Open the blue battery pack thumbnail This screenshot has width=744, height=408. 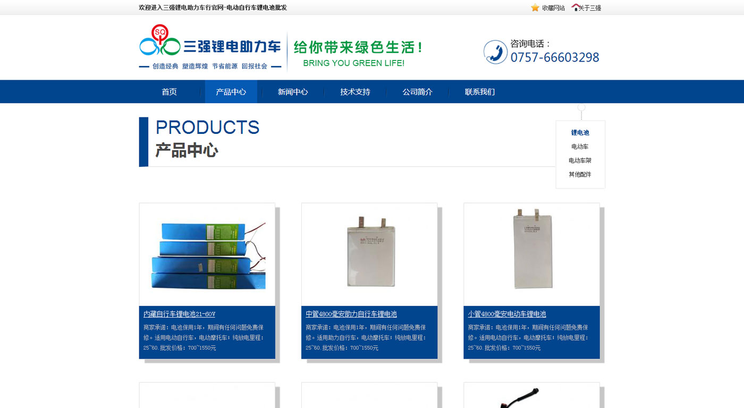click(207, 254)
